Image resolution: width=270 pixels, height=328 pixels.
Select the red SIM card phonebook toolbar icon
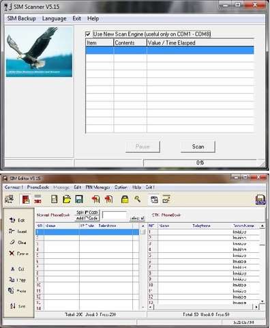[x=25, y=200]
